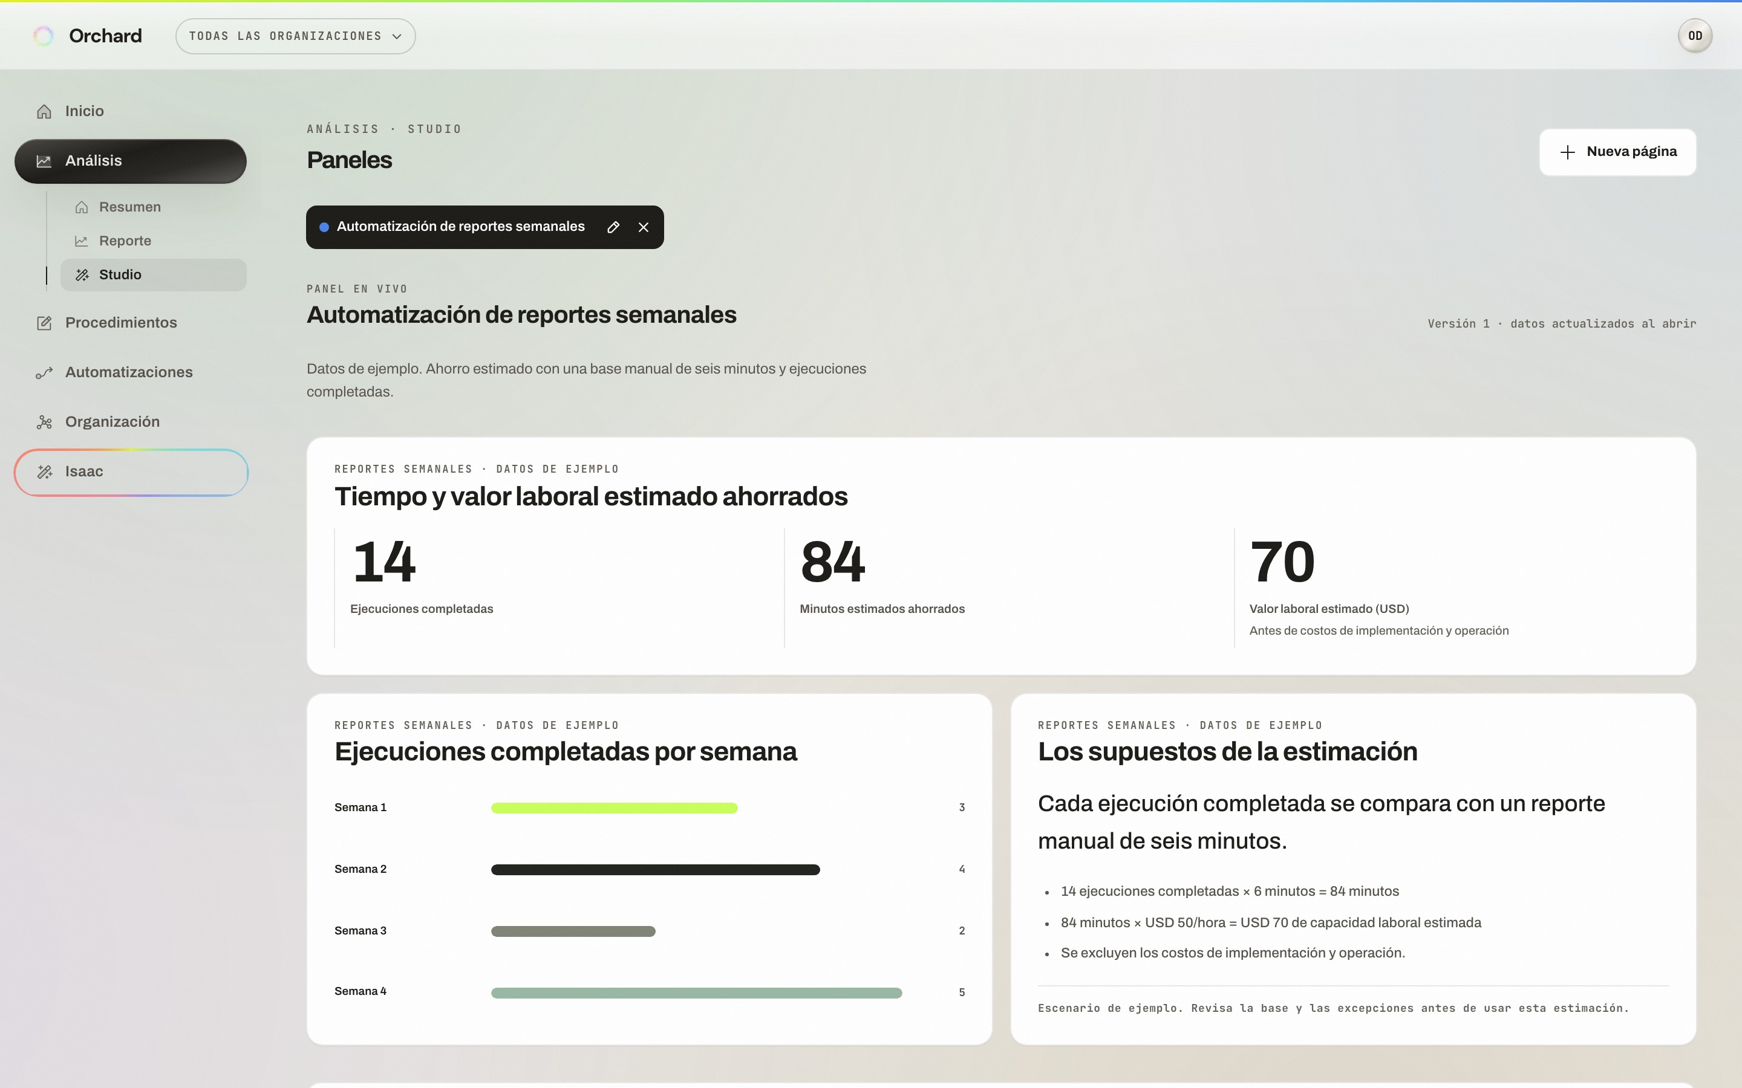Click the Inicio home icon

[x=44, y=112]
